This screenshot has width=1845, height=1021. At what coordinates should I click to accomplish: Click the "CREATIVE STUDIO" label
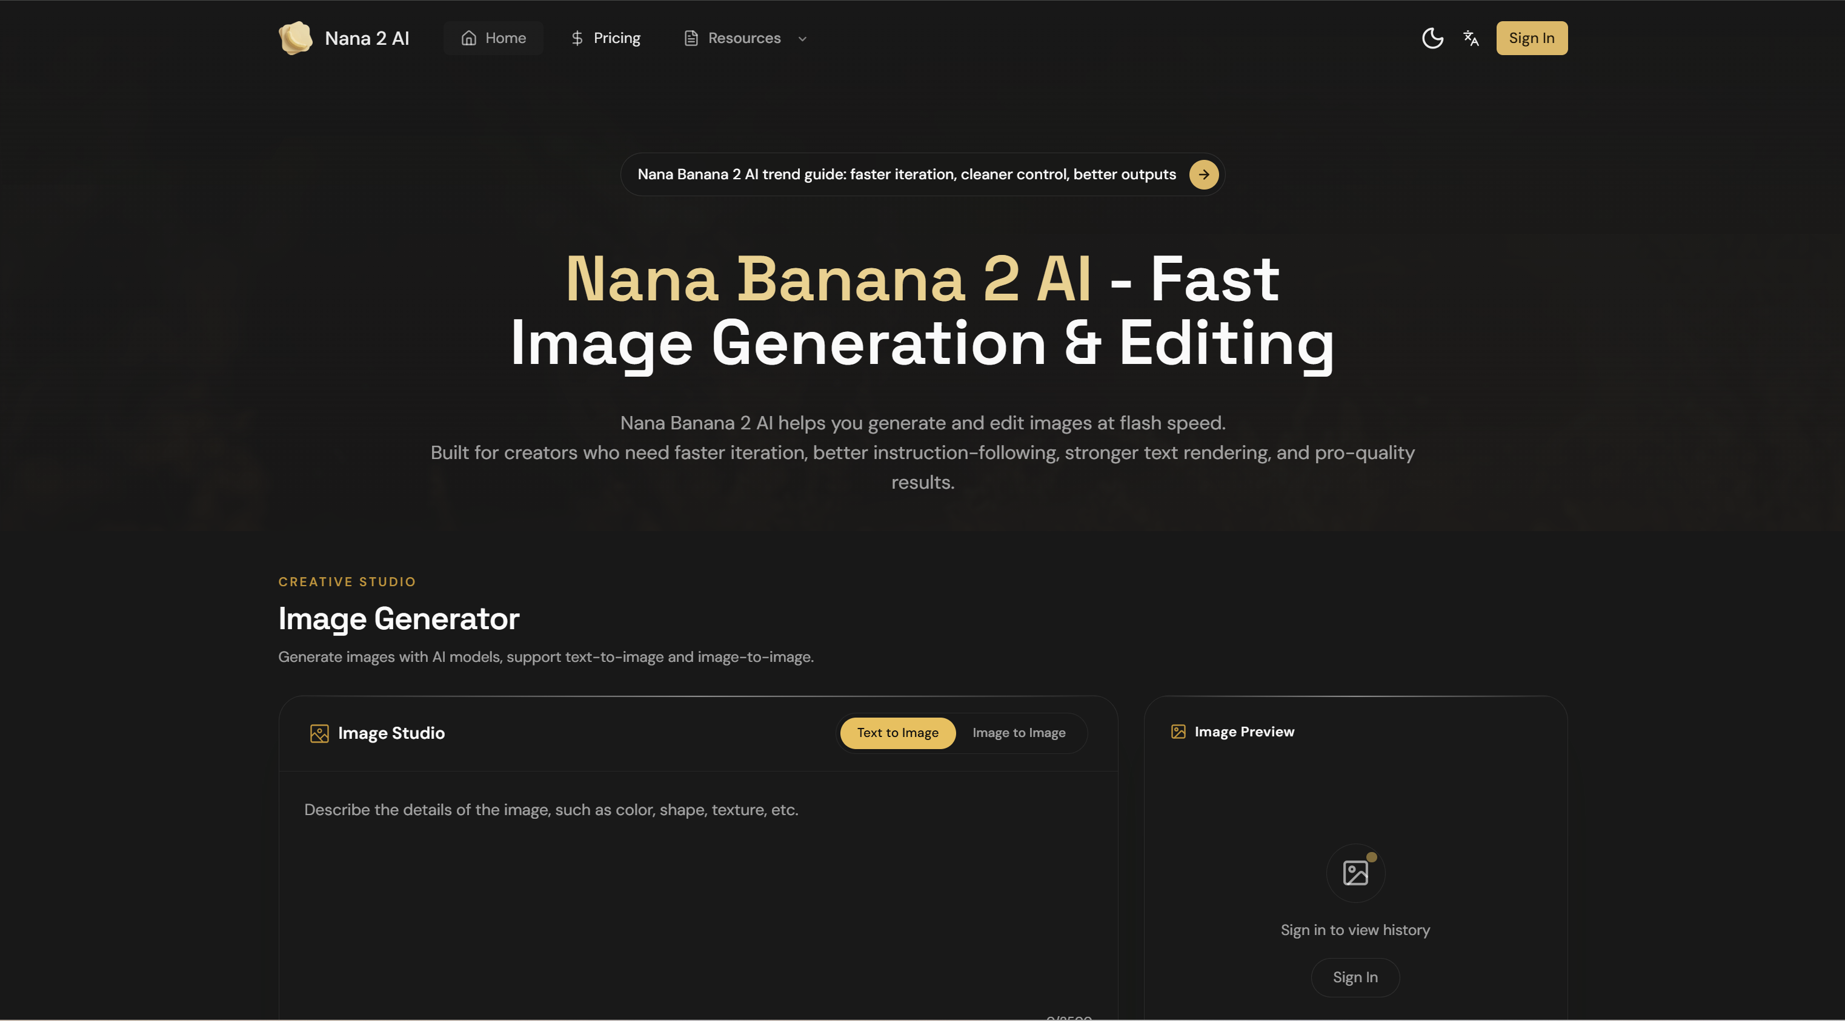coord(347,581)
